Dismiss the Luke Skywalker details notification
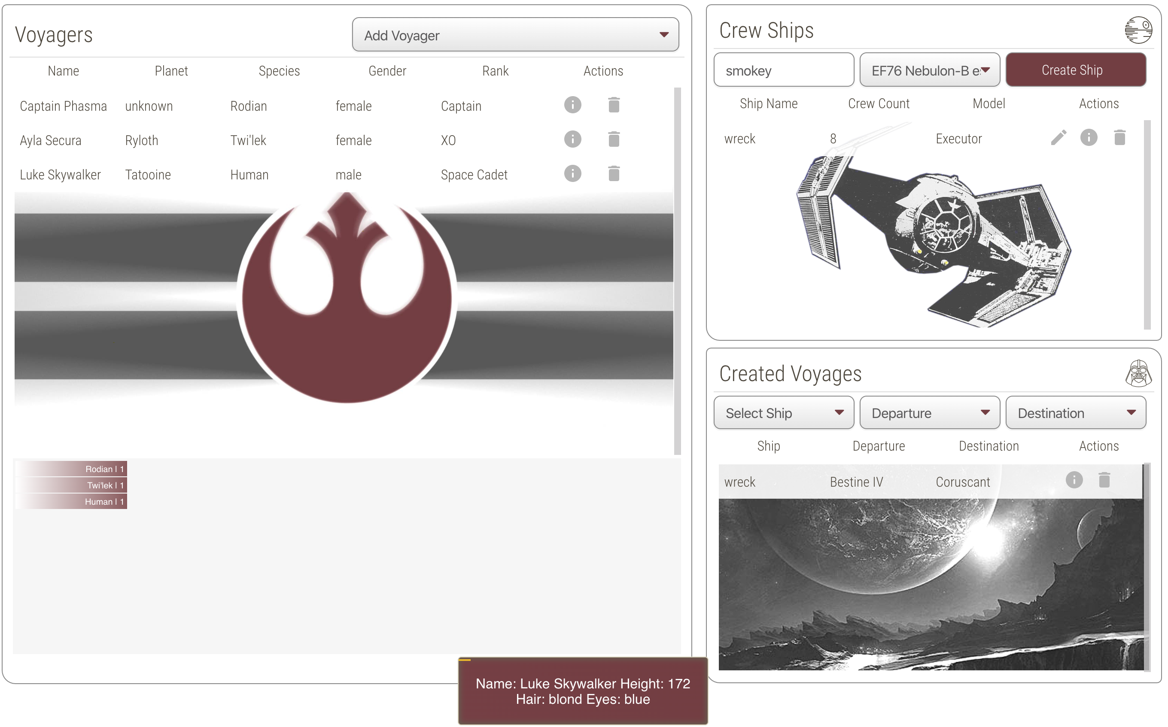This screenshot has height=727, width=1168. pyautogui.click(x=583, y=691)
